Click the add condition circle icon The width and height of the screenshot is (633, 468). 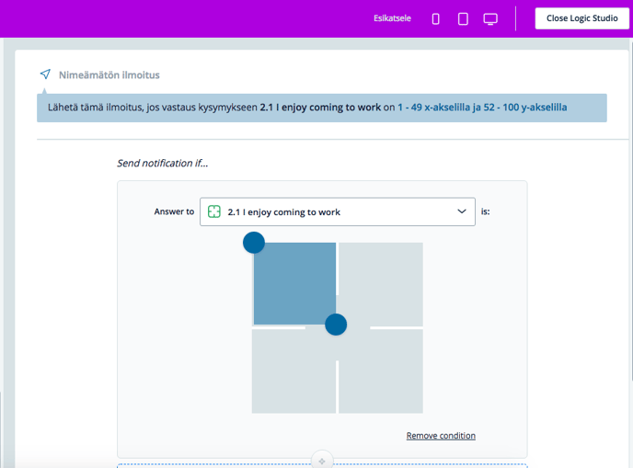click(322, 461)
